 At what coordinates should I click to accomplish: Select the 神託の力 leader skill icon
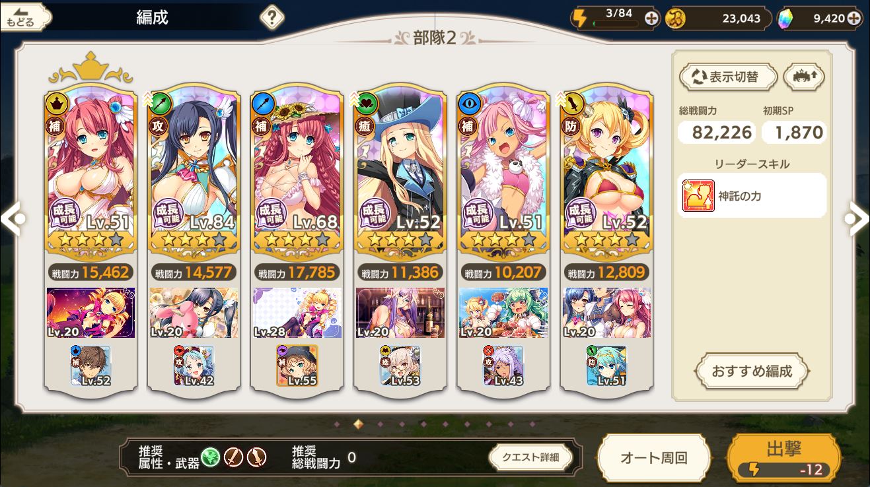[698, 196]
